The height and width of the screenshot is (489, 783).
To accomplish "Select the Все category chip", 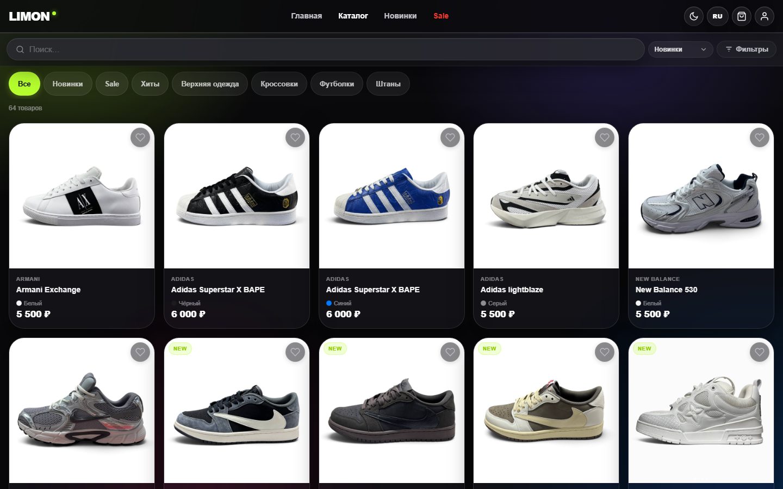I will coord(24,84).
